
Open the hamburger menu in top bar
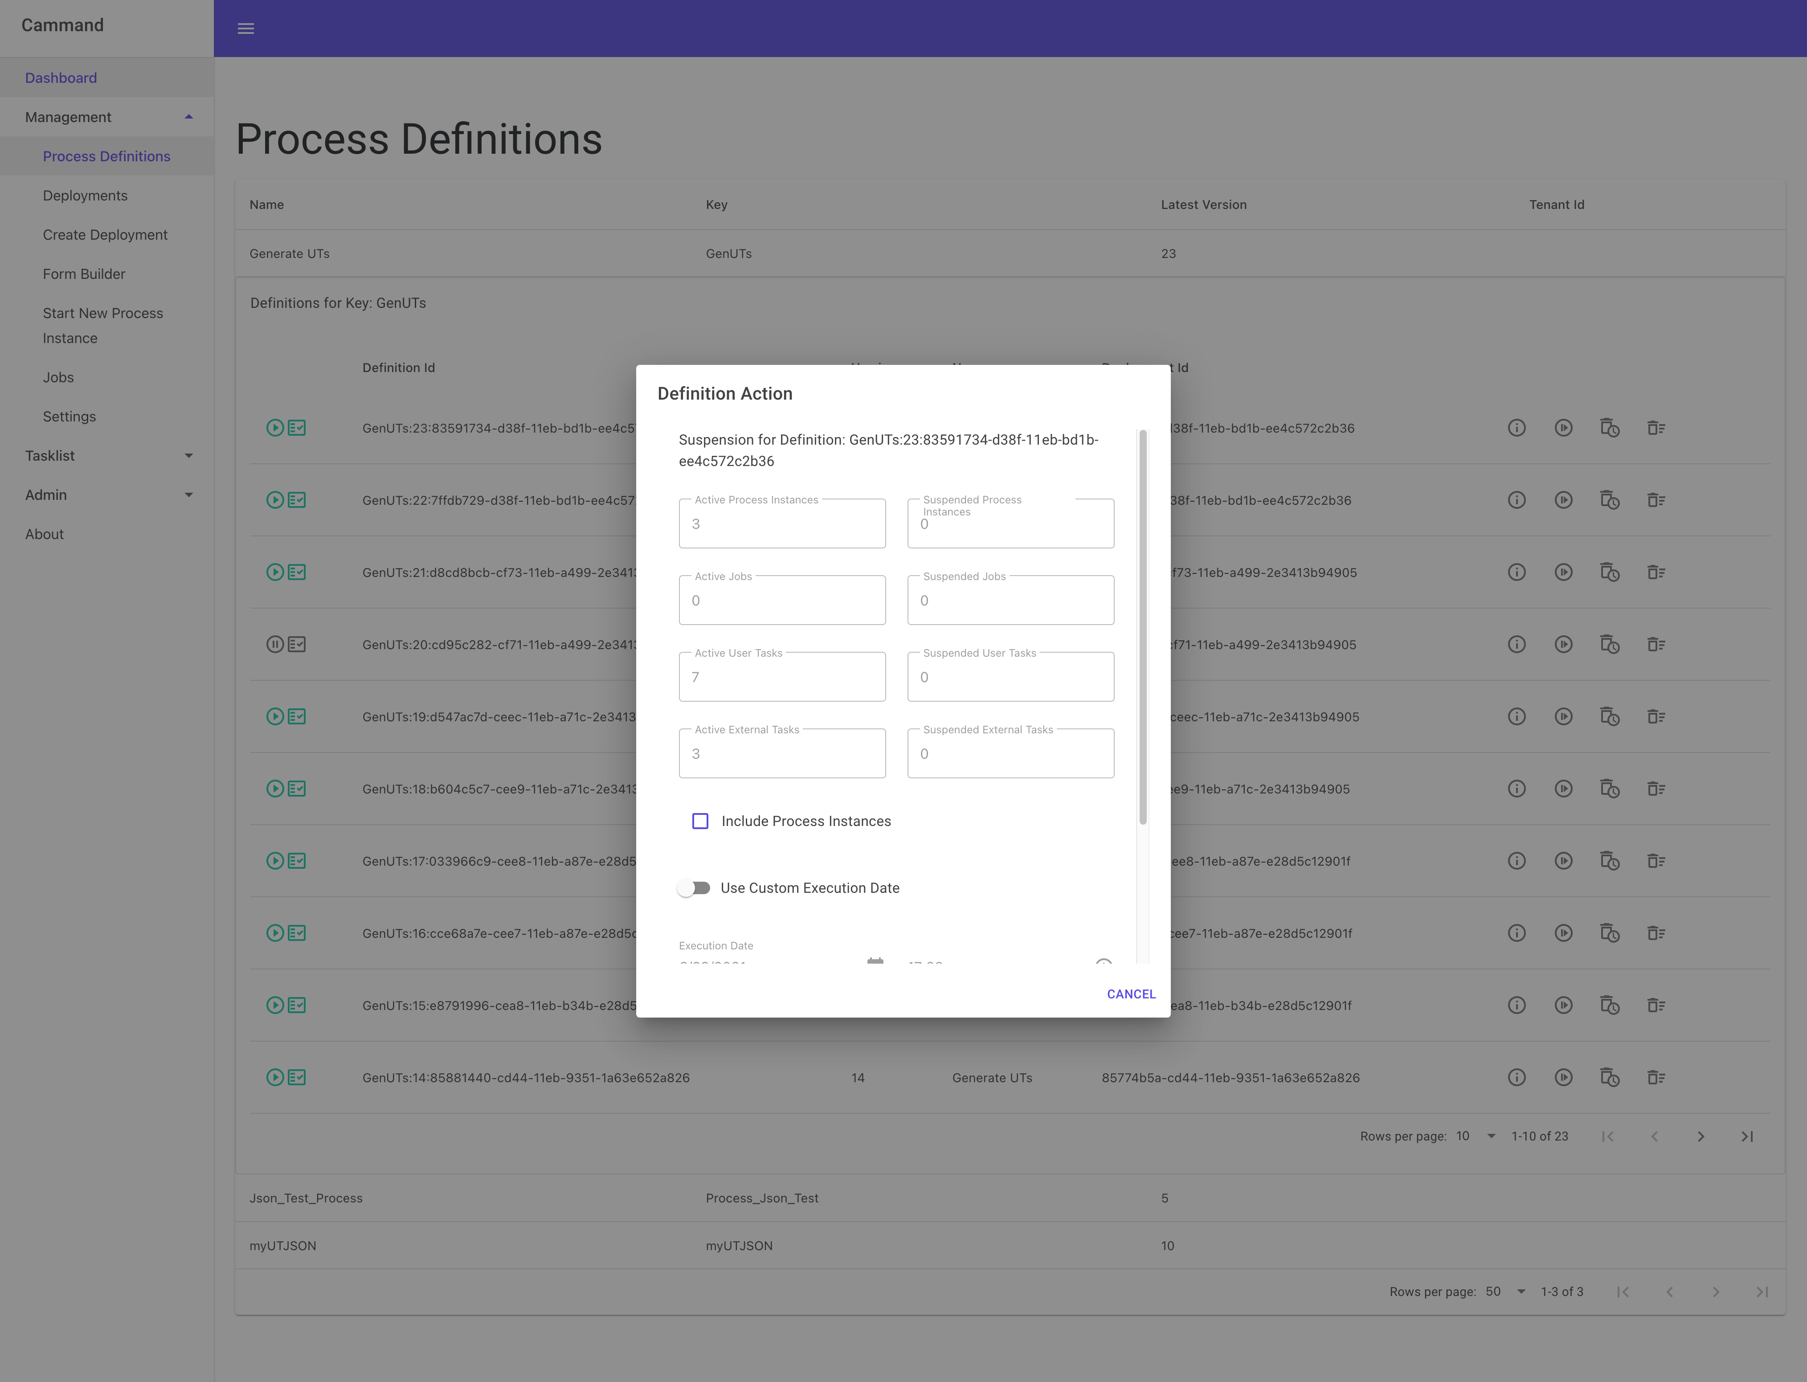pos(245,29)
